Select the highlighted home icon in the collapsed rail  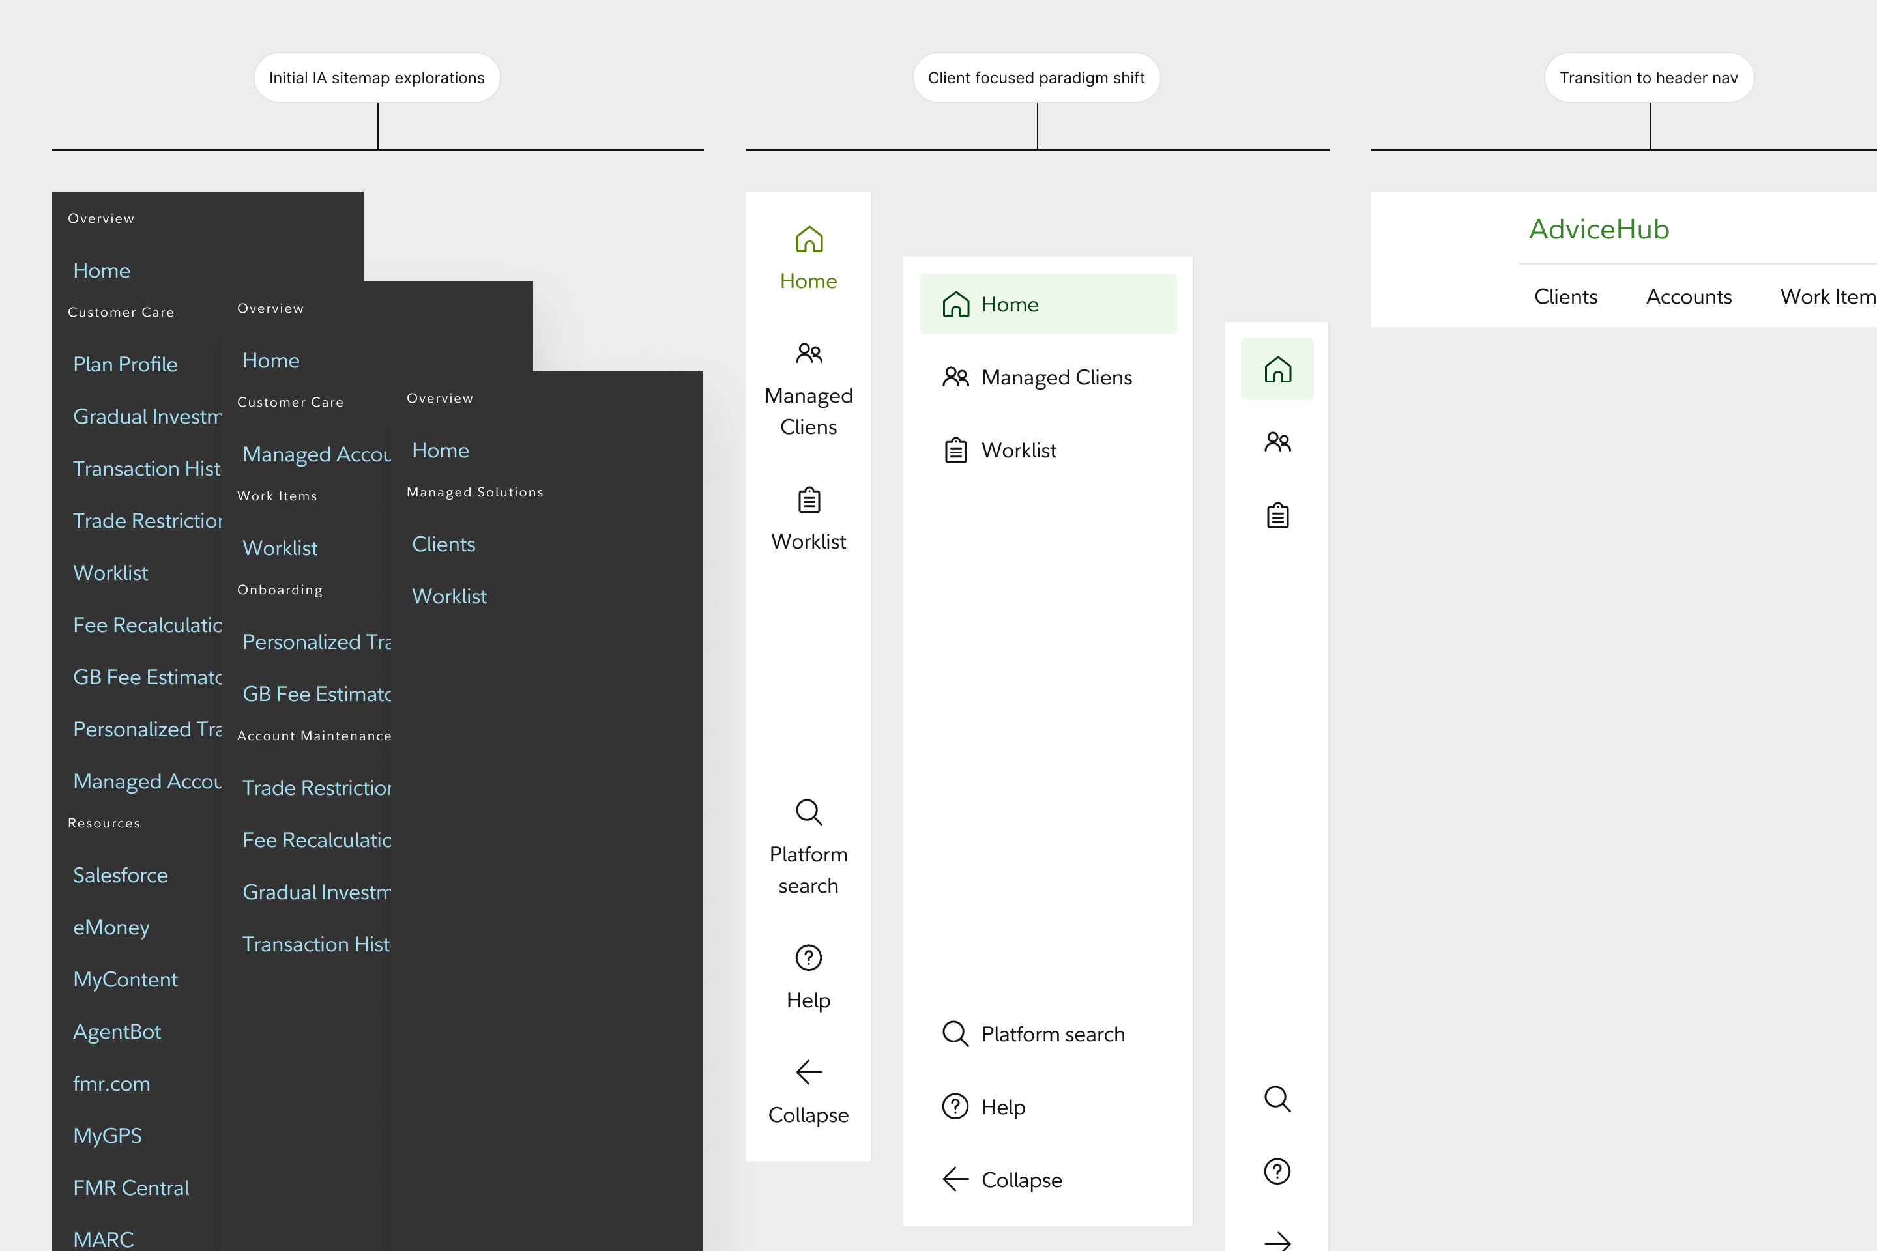[x=1277, y=369]
